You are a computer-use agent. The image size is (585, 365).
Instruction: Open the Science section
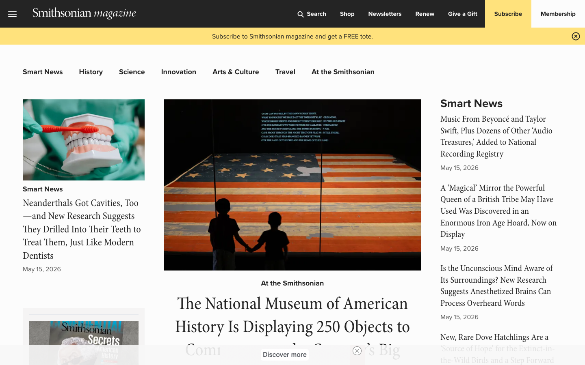point(132,72)
